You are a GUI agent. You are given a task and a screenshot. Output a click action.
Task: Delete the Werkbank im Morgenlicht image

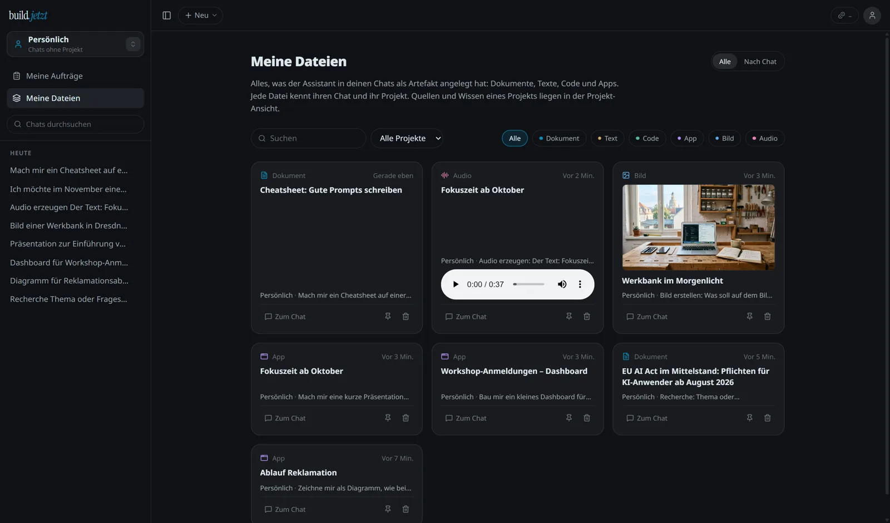(x=767, y=317)
